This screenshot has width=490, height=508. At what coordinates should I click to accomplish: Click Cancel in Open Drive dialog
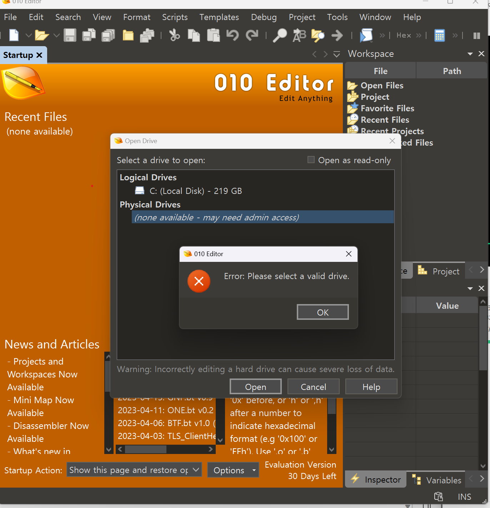point(314,387)
